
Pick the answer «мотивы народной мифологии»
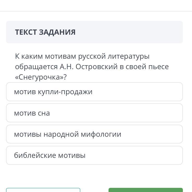pyautogui.click(x=94, y=134)
